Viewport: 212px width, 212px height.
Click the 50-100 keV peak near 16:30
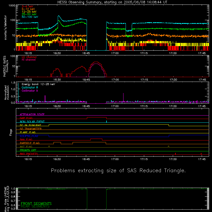point(59,16)
